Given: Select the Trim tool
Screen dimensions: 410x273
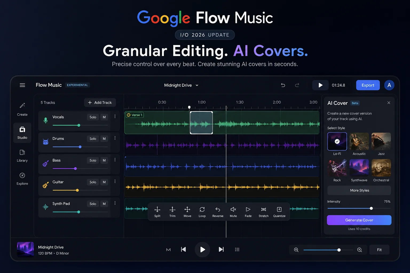Looking at the screenshot, I should pos(172,212).
